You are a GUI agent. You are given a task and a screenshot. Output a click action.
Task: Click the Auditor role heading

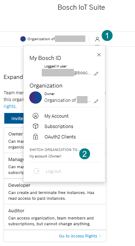tap(16, 211)
